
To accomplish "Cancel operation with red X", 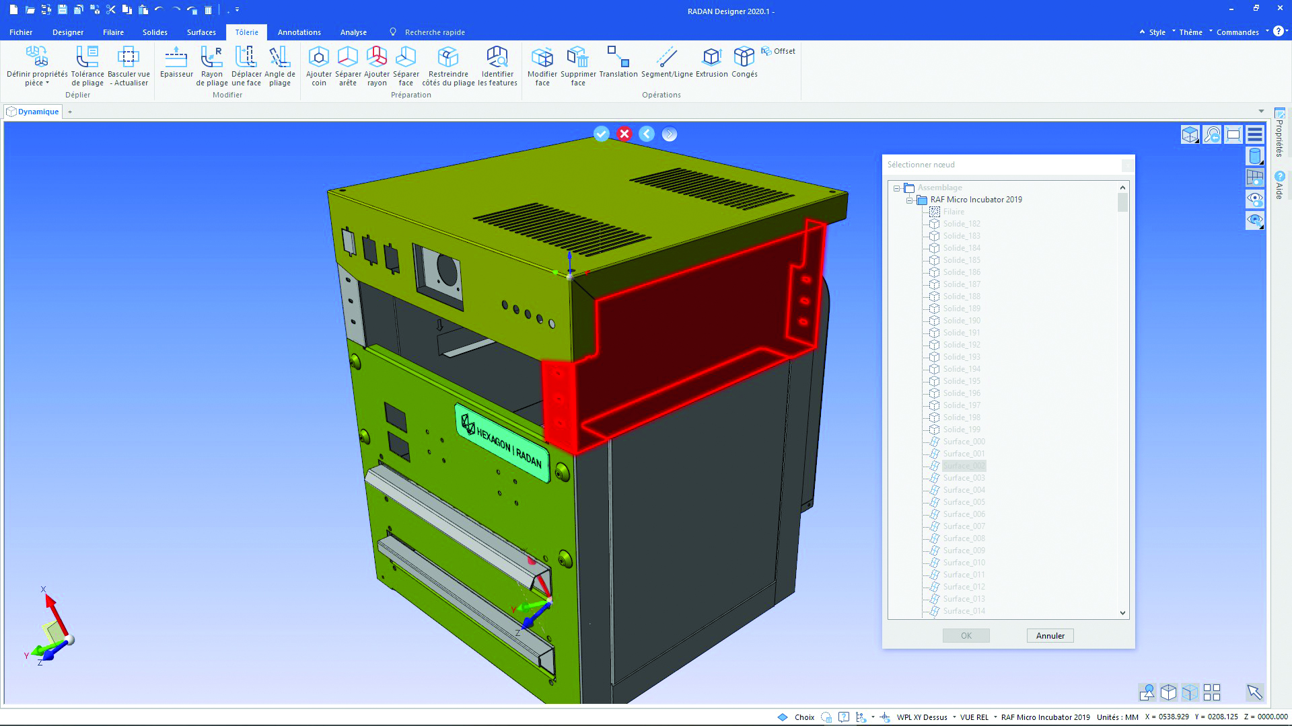I will pyautogui.click(x=624, y=134).
